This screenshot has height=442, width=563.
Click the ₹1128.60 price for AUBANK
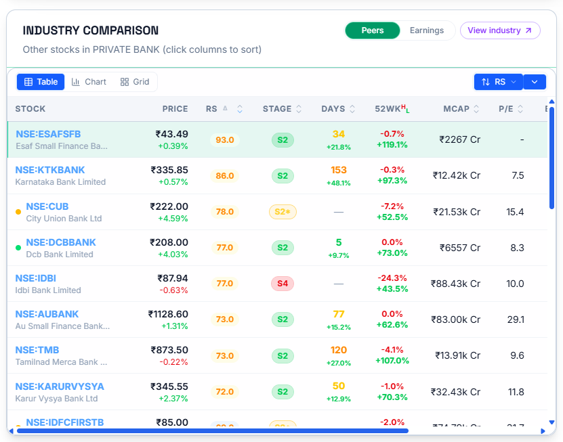point(168,314)
